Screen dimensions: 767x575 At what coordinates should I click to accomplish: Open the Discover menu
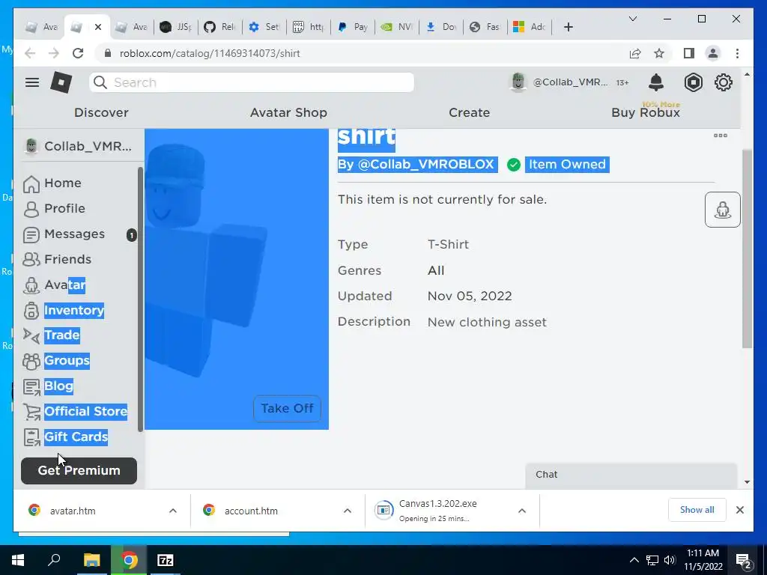(101, 112)
